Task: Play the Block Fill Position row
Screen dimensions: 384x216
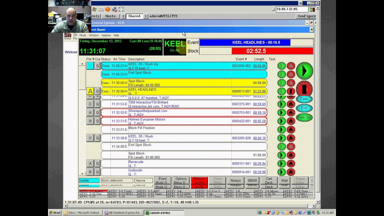Action: [281, 130]
